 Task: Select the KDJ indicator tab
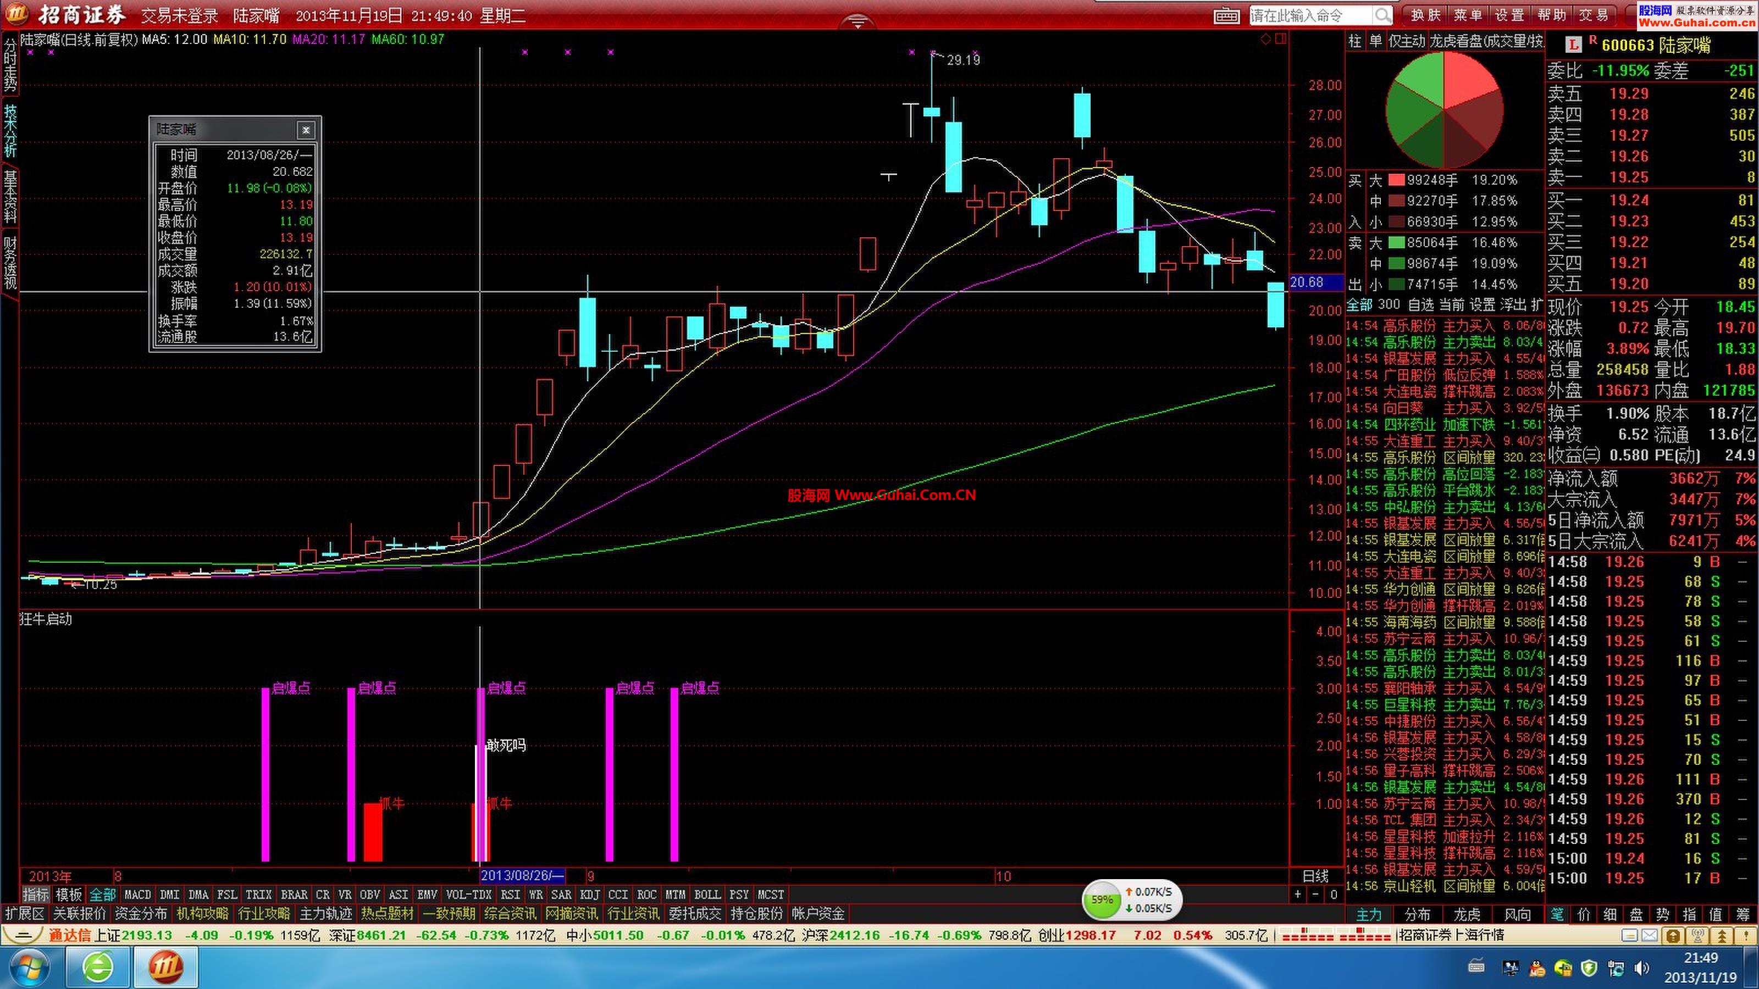click(589, 894)
